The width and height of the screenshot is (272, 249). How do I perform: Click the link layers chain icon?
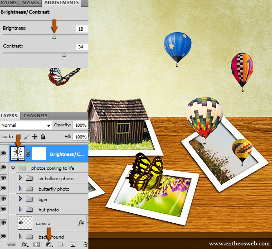pos(11,244)
